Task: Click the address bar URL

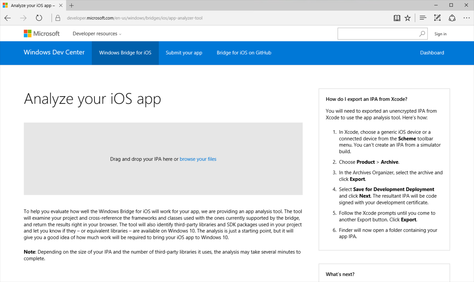Action: coord(135,18)
